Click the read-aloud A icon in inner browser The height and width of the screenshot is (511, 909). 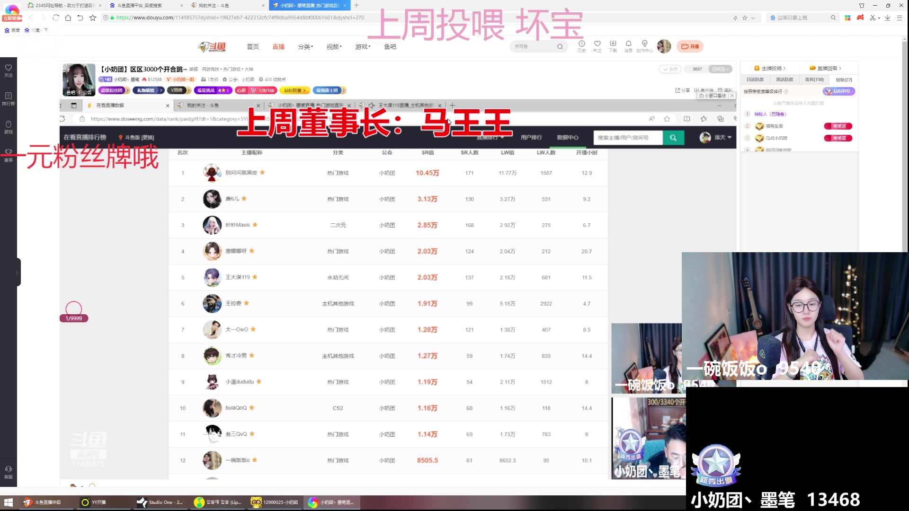[652, 119]
